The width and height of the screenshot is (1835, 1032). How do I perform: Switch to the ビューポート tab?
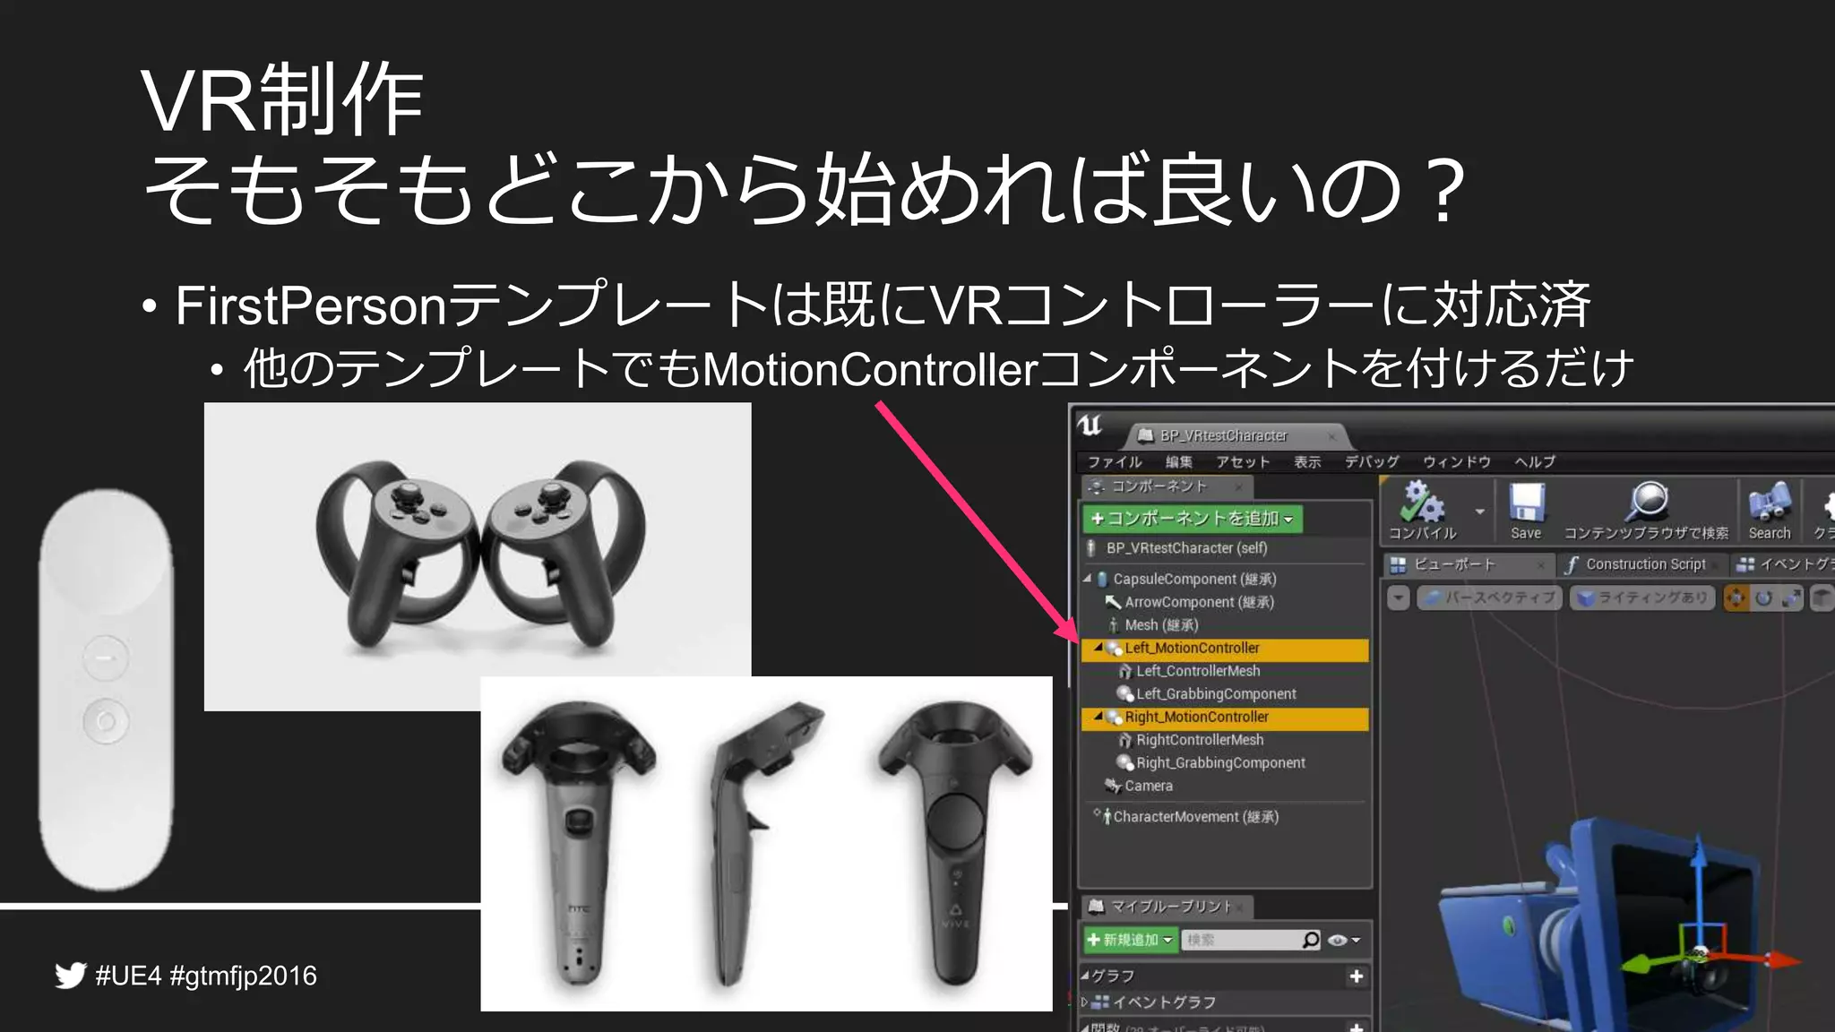pyautogui.click(x=1469, y=564)
